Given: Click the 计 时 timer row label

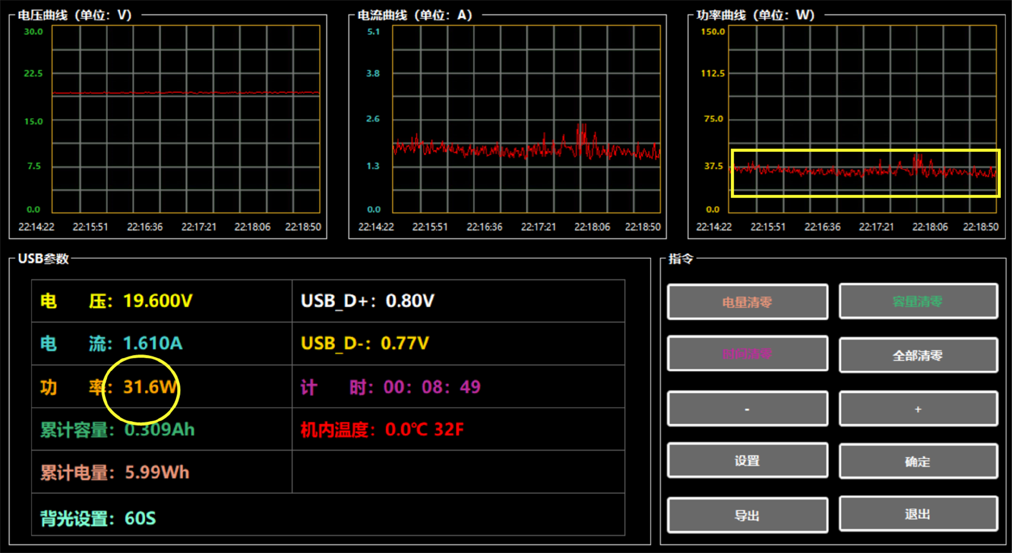Looking at the screenshot, I should (337, 387).
